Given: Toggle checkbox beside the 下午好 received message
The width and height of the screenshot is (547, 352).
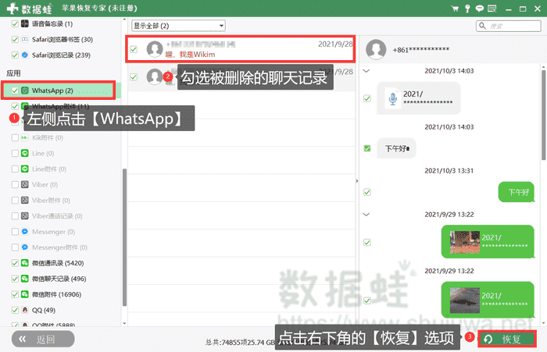Looking at the screenshot, I should (367, 149).
